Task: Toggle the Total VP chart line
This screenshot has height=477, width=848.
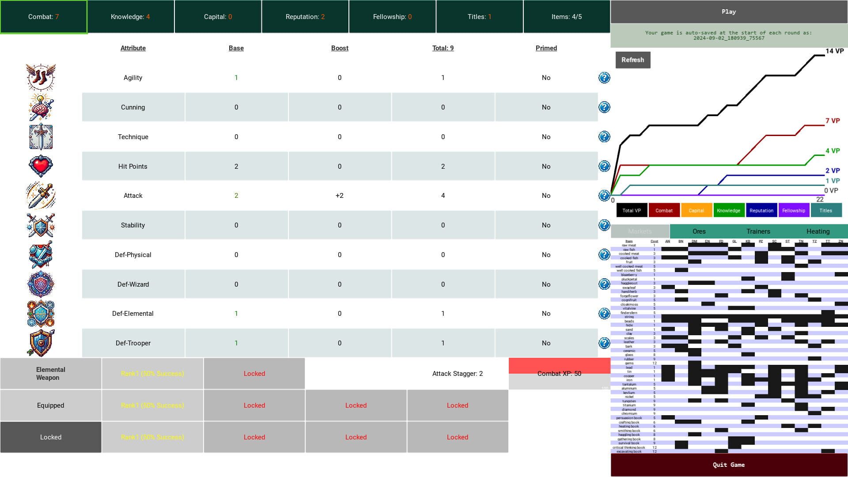Action: 631,210
